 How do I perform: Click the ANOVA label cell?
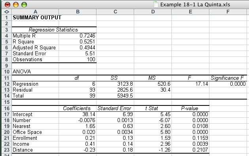35,72
